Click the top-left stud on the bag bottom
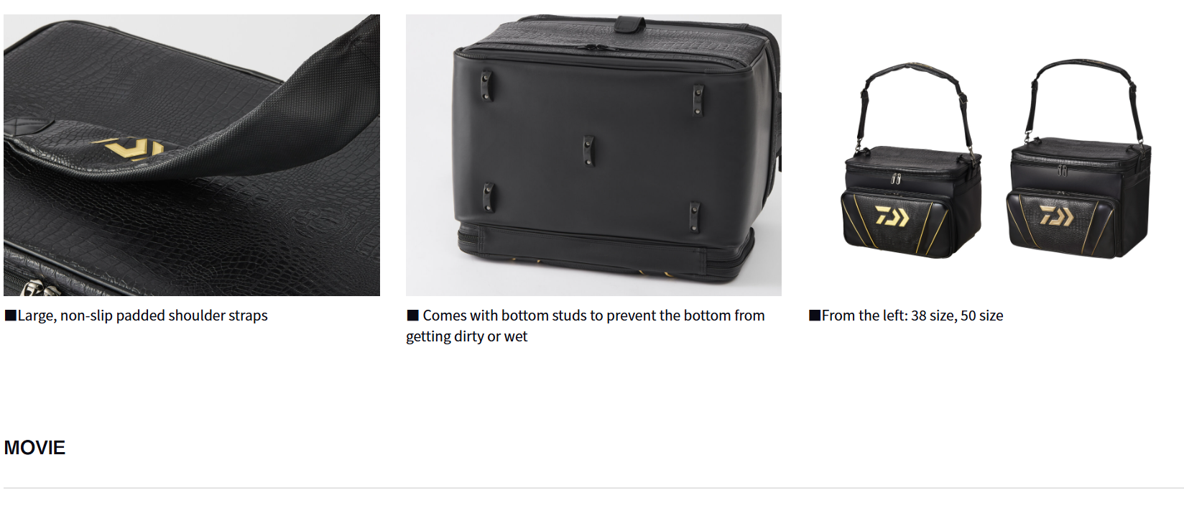This screenshot has height=506, width=1184. point(487,86)
